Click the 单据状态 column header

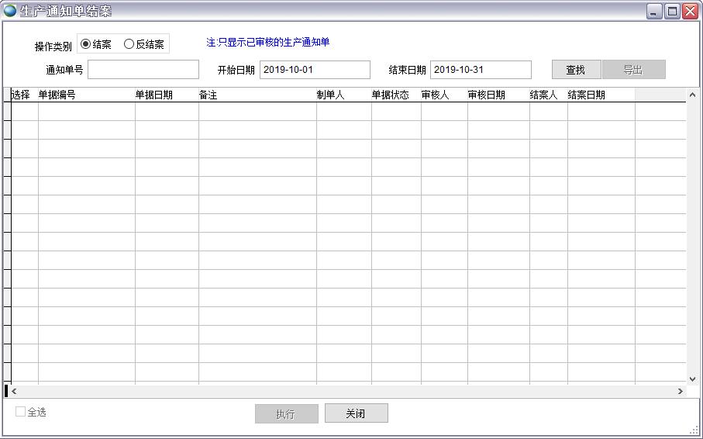[395, 95]
